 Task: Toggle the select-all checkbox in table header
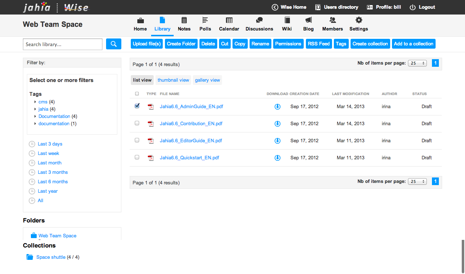[x=137, y=94]
